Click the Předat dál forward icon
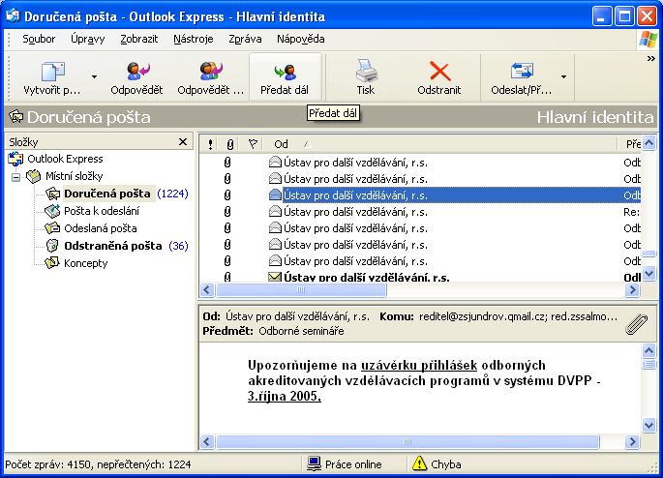Image resolution: width=663 pixels, height=478 pixels. click(285, 72)
